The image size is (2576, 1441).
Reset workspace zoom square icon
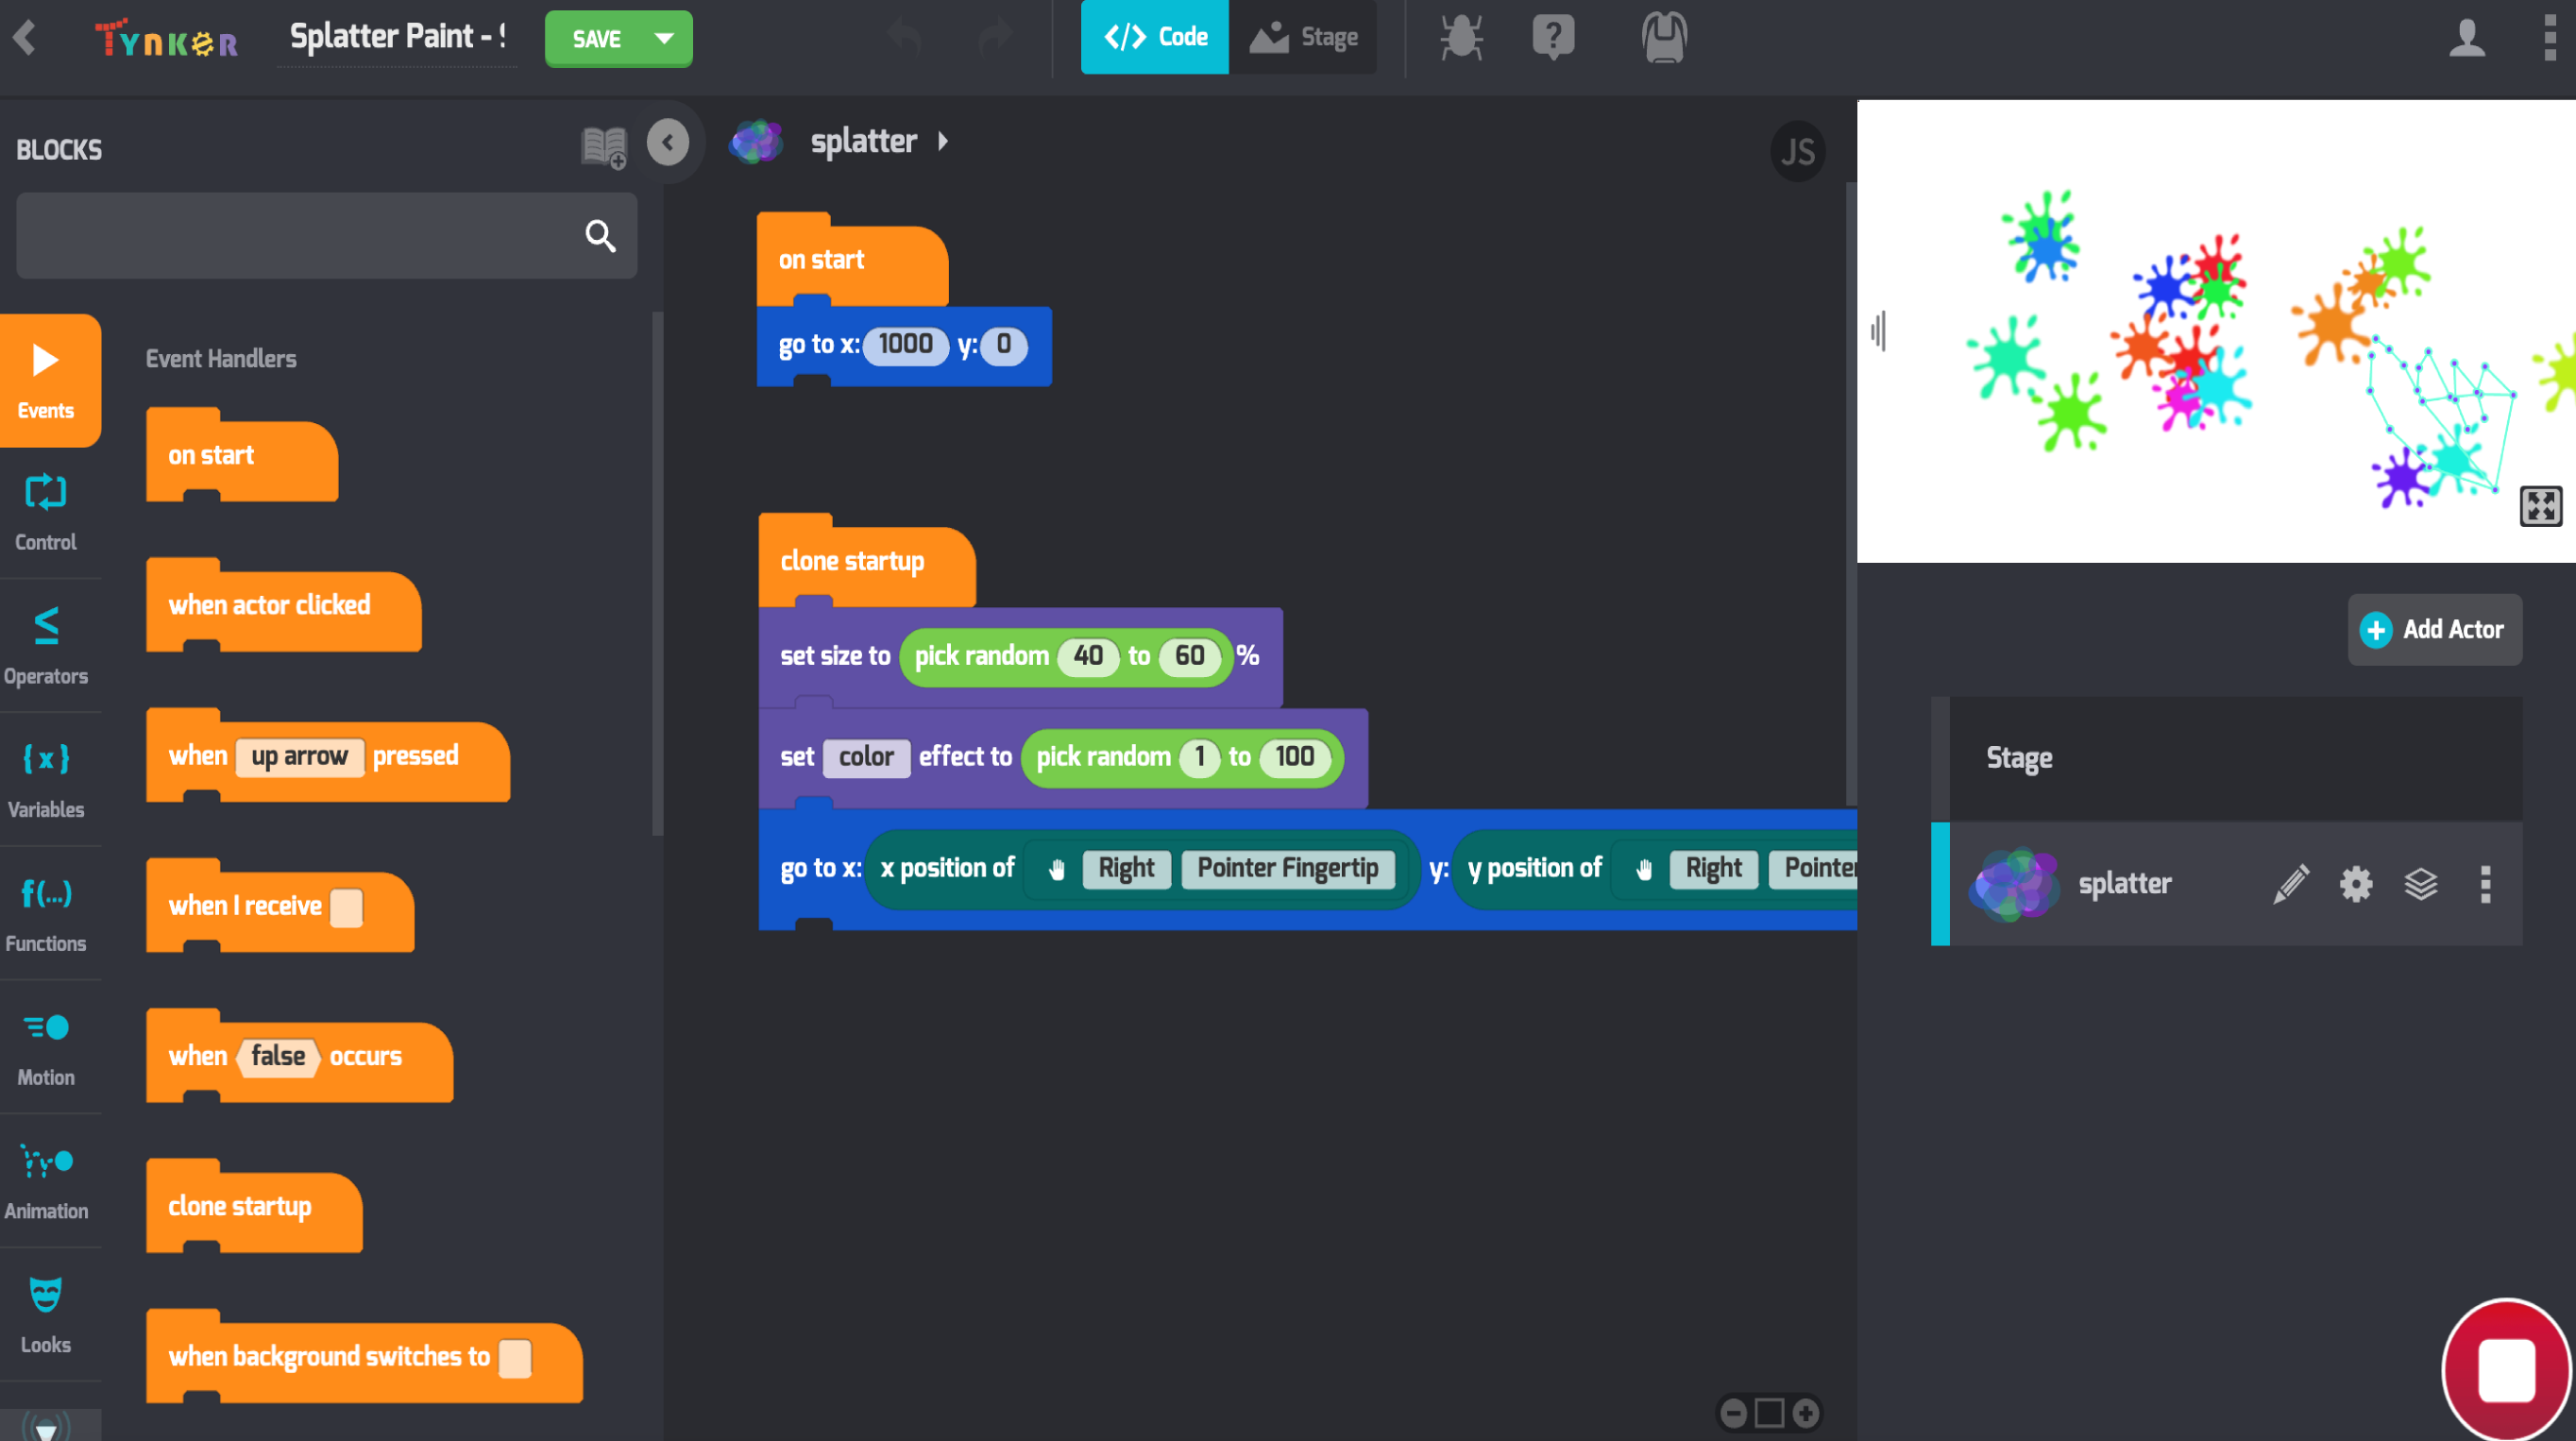(x=1769, y=1413)
